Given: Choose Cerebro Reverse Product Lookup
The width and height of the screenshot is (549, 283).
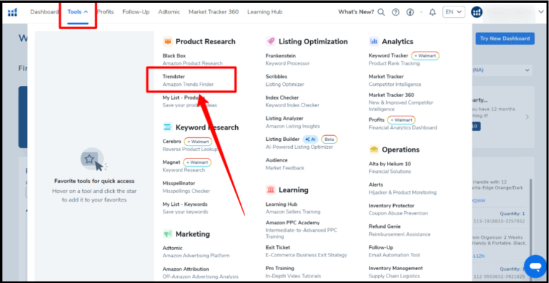Looking at the screenshot, I should tap(172, 141).
